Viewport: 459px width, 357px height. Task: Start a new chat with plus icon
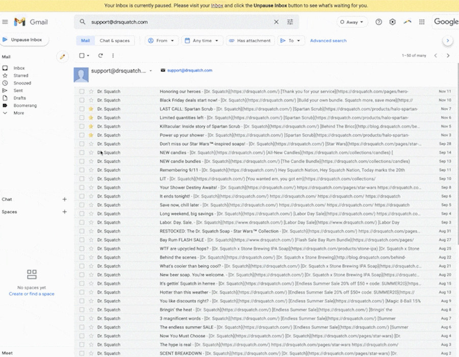coord(64,199)
